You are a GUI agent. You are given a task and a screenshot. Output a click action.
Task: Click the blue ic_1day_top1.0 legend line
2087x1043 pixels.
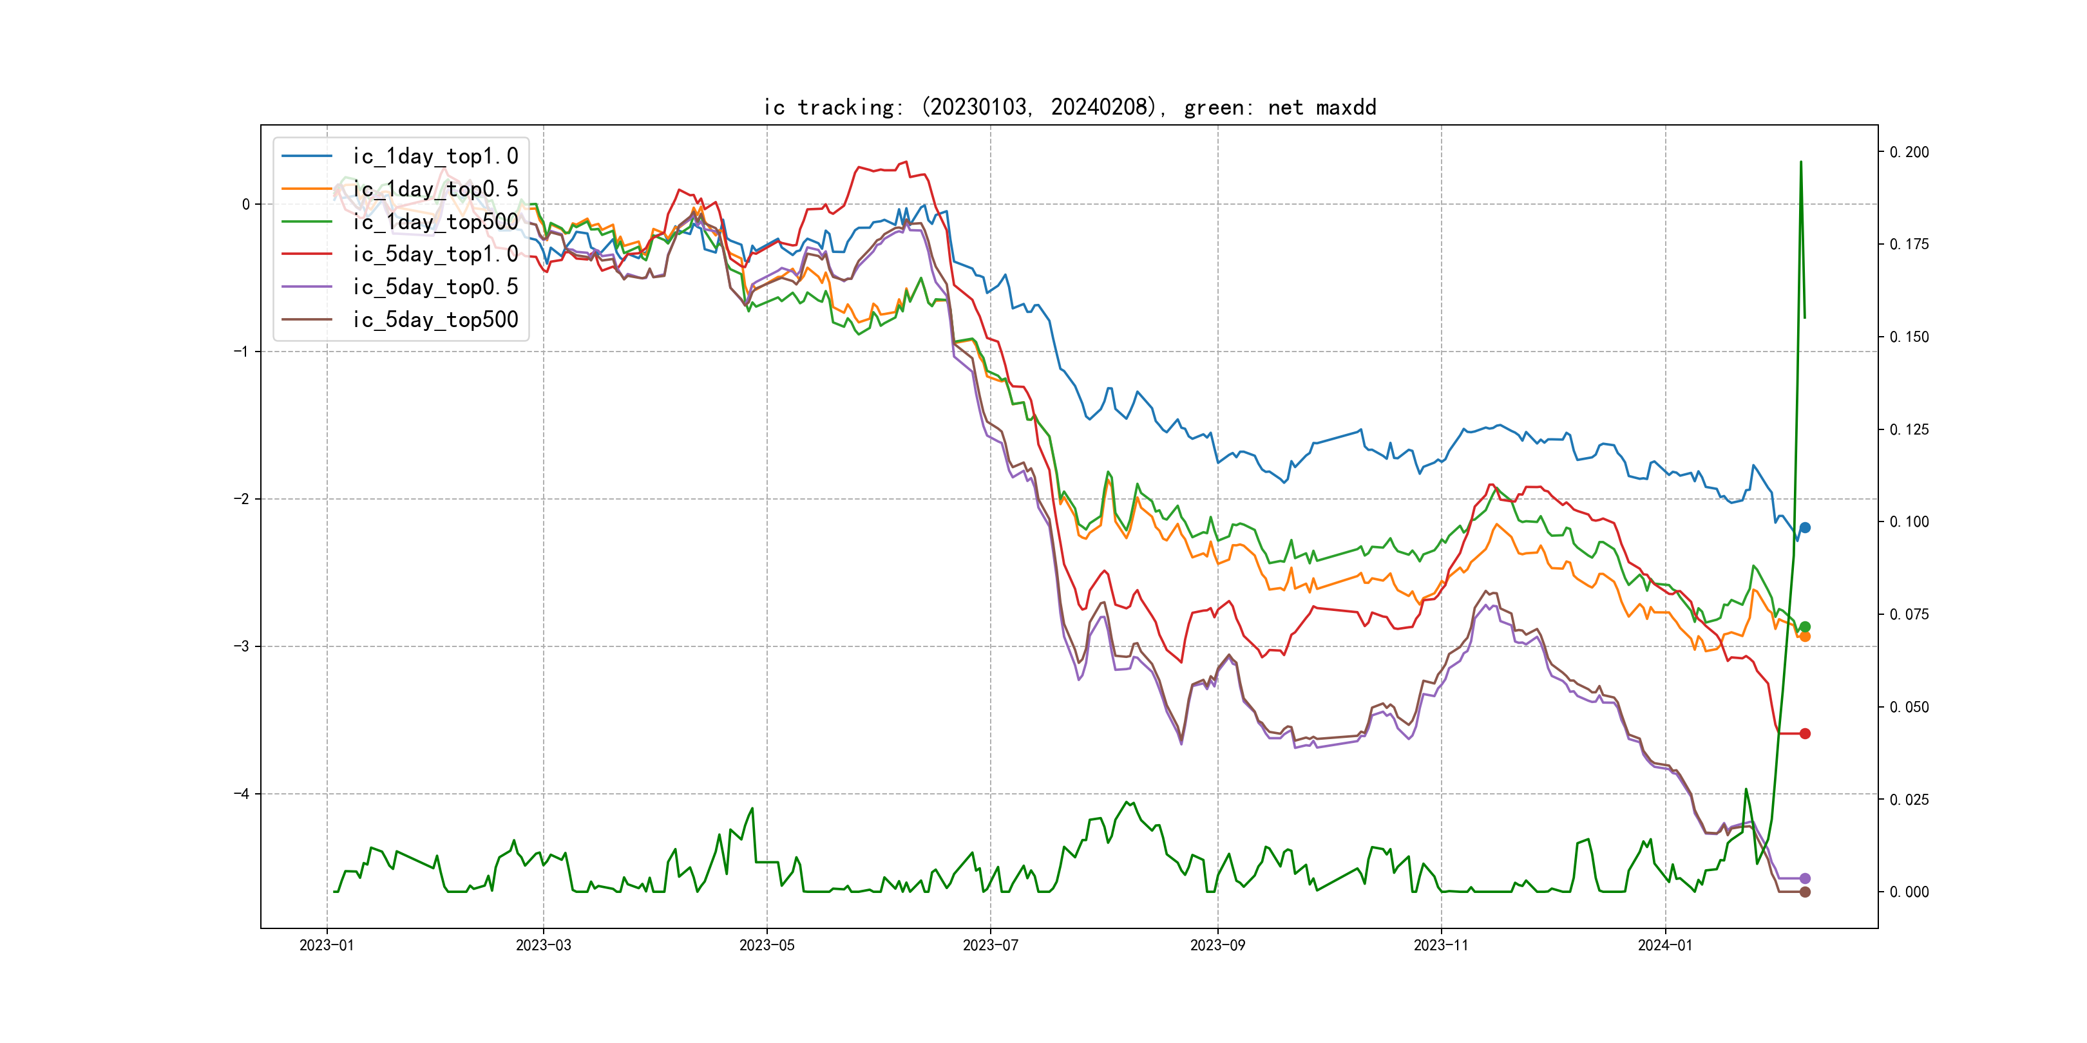[x=306, y=155]
